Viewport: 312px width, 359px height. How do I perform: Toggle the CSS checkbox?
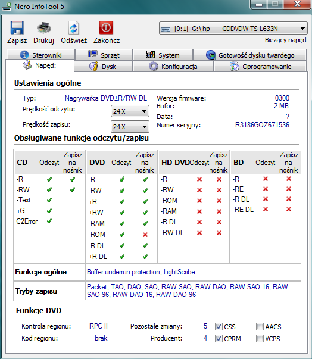(x=219, y=326)
